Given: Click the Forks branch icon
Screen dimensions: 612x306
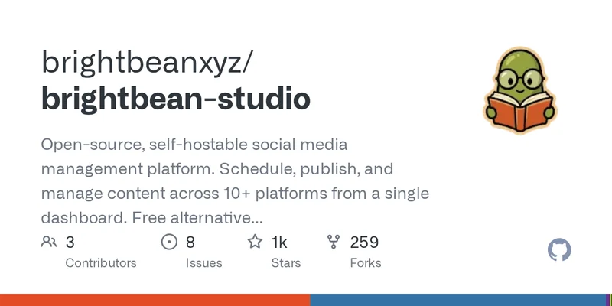Looking at the screenshot, I should pyautogui.click(x=334, y=243).
